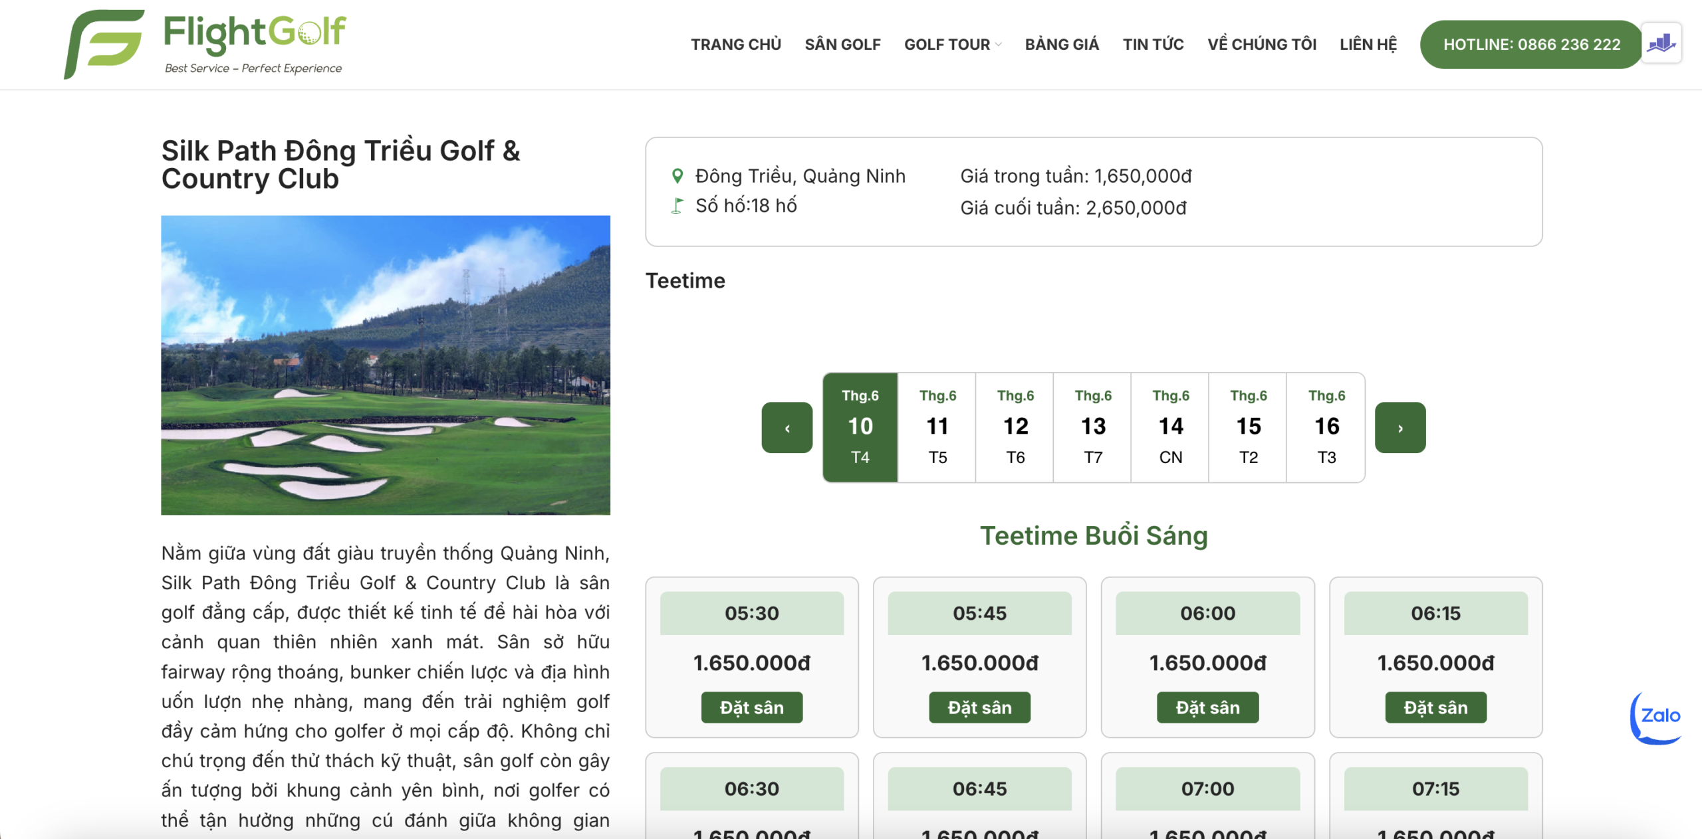The height and width of the screenshot is (839, 1702).
Task: Click the Teetime Buổi Sáng heading
Action: 1094,536
